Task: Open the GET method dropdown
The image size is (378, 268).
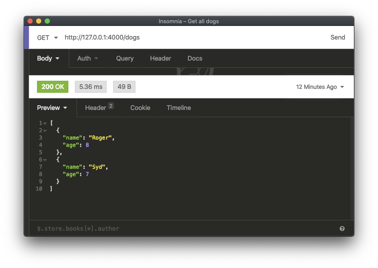Action: click(47, 38)
